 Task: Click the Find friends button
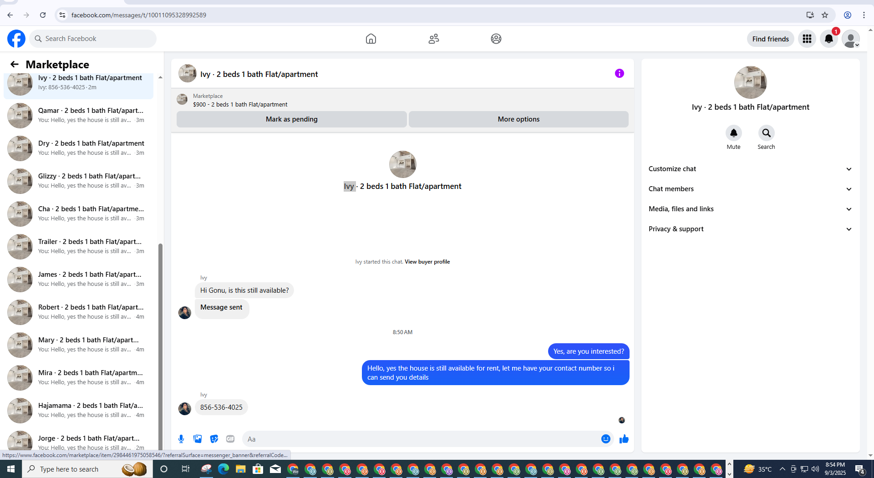click(771, 39)
